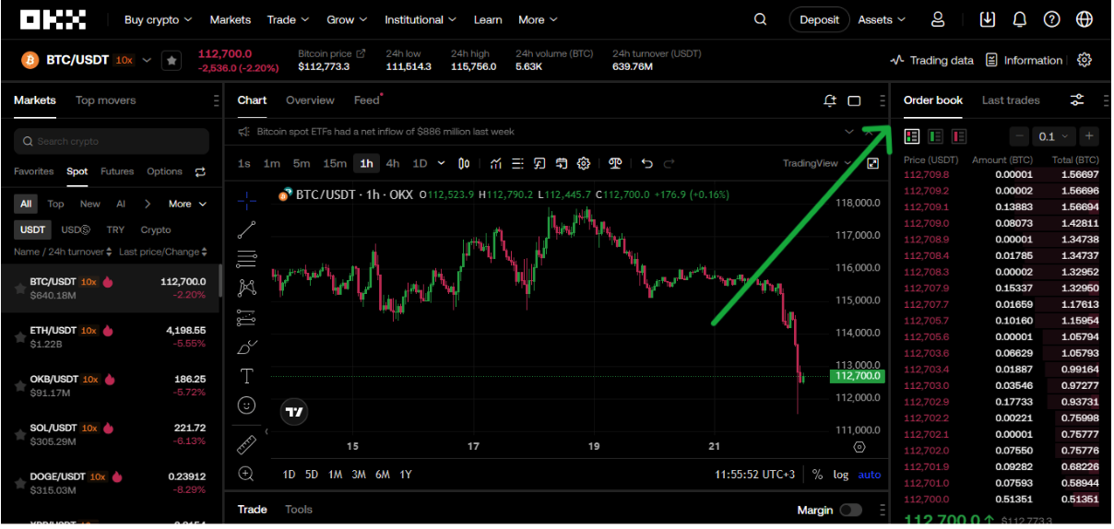The width and height of the screenshot is (1114, 529).
Task: Open the chart indicators icon
Action: tap(496, 163)
